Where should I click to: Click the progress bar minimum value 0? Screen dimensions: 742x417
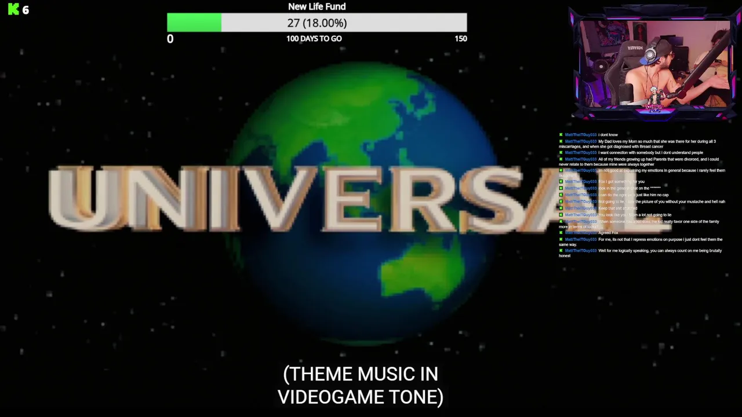(x=170, y=39)
